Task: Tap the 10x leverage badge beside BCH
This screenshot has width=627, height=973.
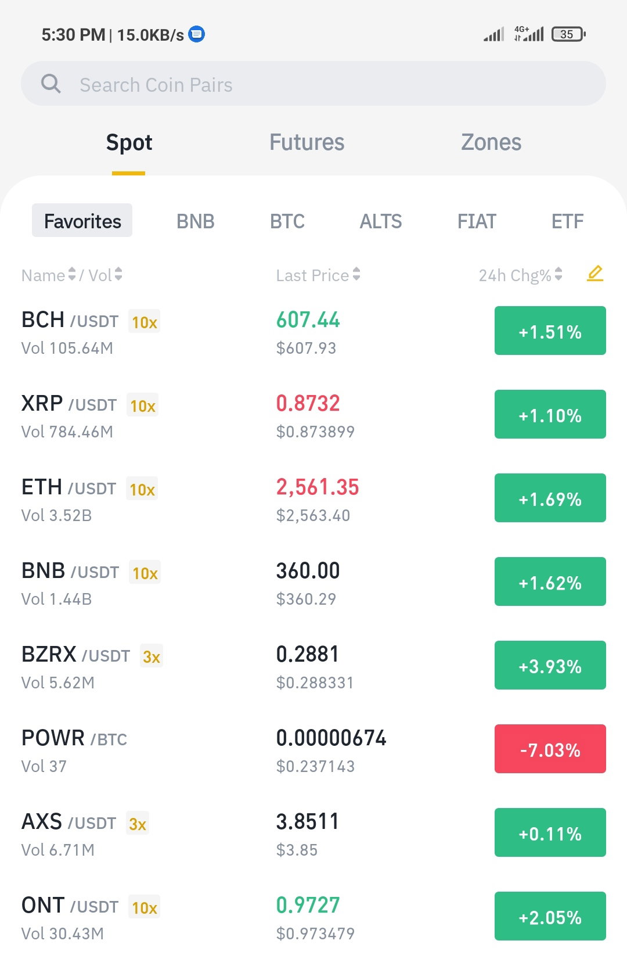Action: [144, 322]
